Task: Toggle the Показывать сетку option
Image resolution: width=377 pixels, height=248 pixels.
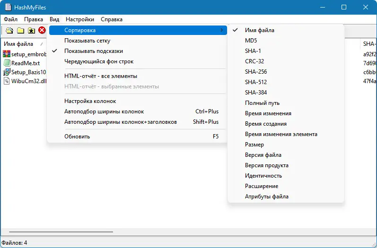Action: pyautogui.click(x=138, y=41)
